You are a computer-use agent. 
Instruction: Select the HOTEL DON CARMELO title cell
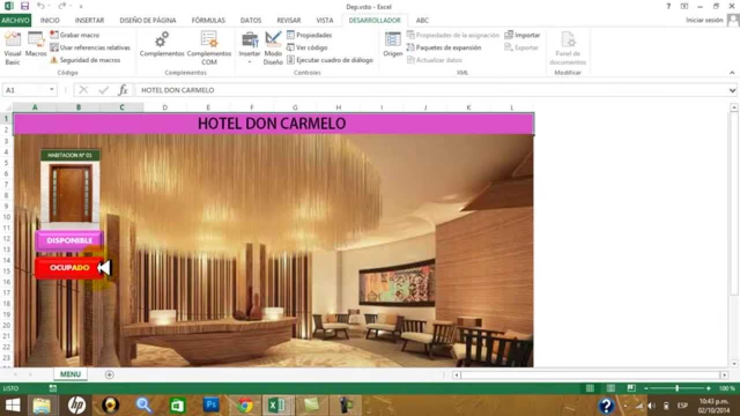273,123
